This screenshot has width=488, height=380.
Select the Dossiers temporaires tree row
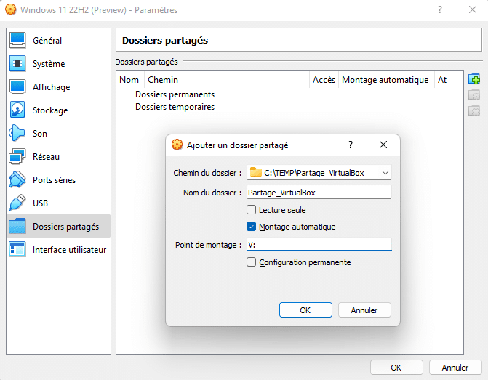pyautogui.click(x=175, y=107)
